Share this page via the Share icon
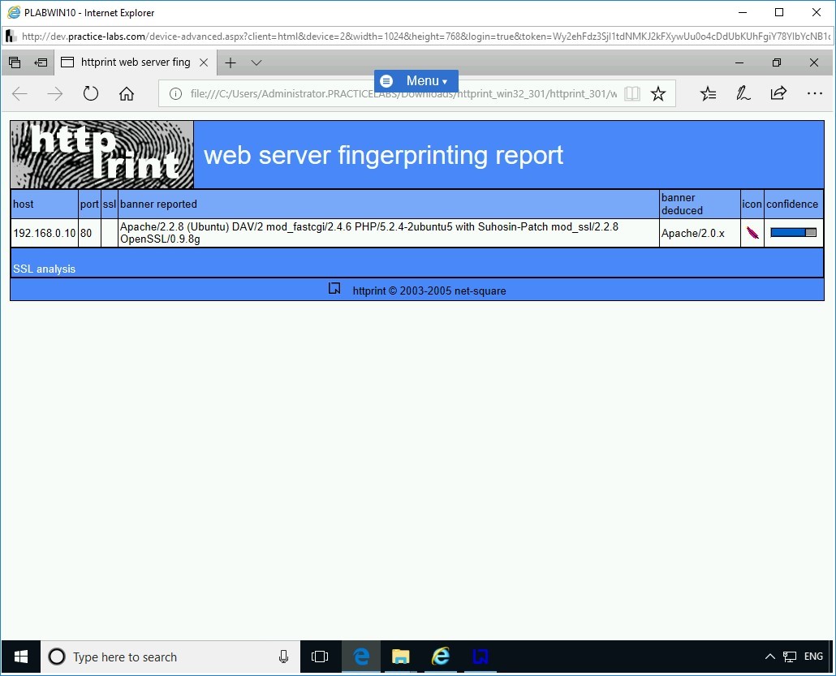This screenshot has height=676, width=836. coord(778,93)
